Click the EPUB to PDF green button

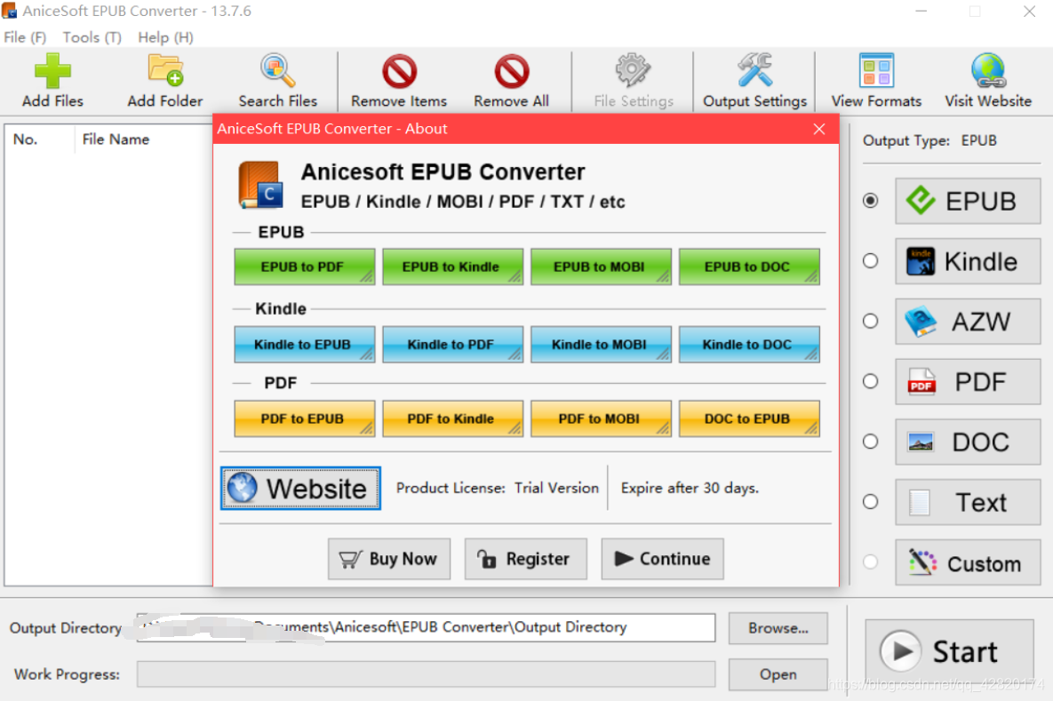click(x=304, y=267)
